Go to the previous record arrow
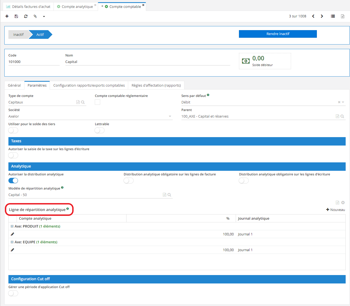Image resolution: width=350 pixels, height=306 pixels. (x=313, y=16)
